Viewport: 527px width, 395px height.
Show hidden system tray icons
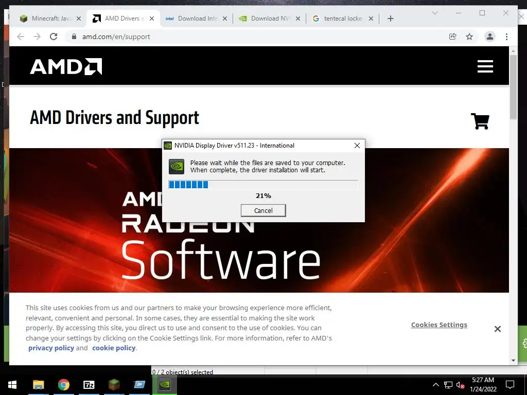tap(435, 385)
